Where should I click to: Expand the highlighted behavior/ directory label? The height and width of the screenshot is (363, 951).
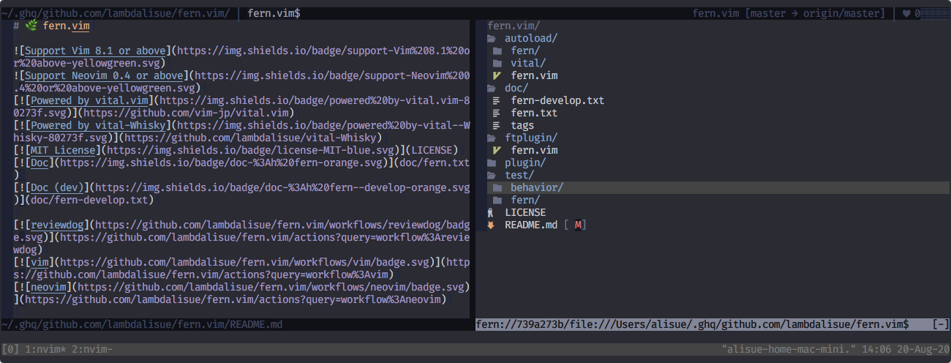point(537,187)
